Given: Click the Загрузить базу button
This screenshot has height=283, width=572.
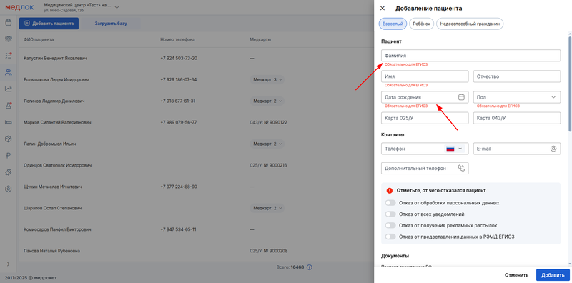Looking at the screenshot, I should pos(111,24).
